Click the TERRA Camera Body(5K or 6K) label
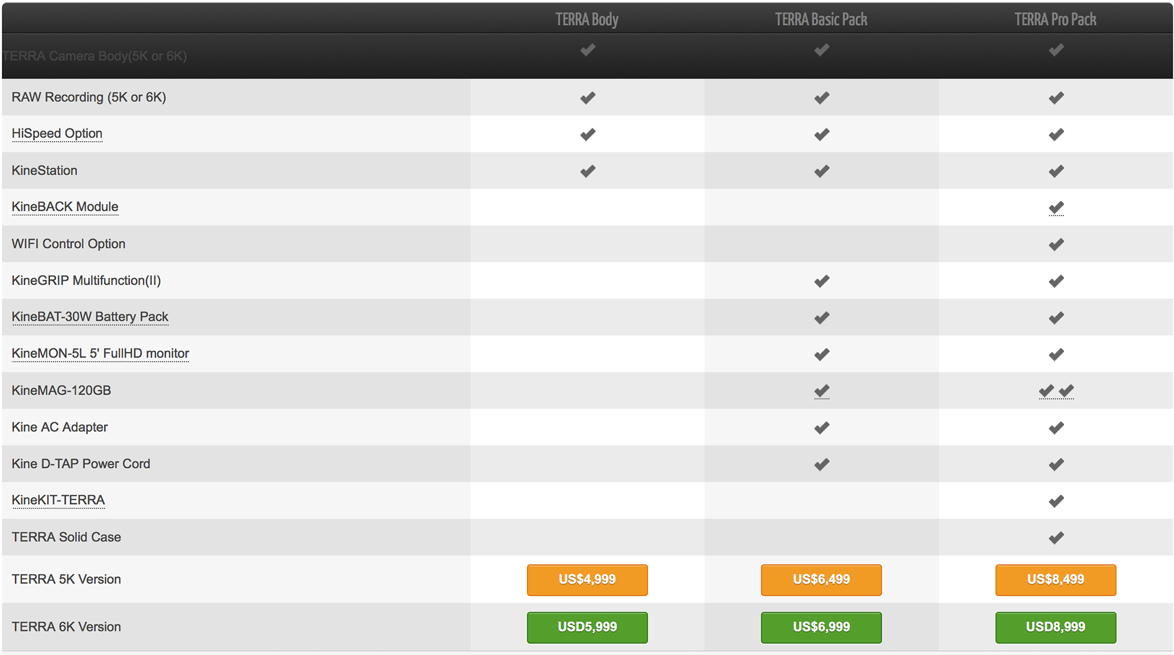1174x655 pixels. tap(95, 56)
